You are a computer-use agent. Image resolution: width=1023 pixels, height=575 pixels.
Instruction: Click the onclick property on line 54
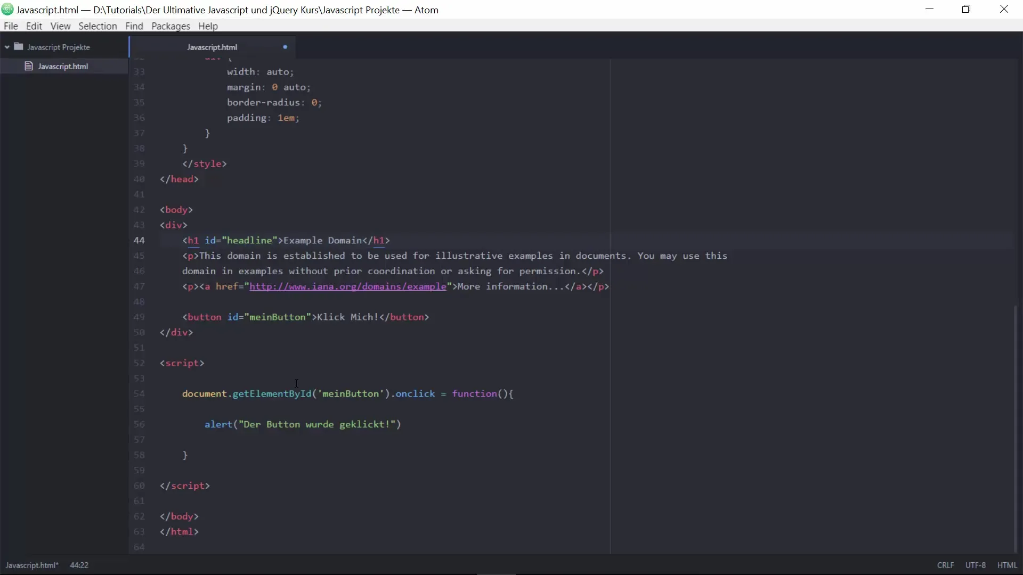415,394
